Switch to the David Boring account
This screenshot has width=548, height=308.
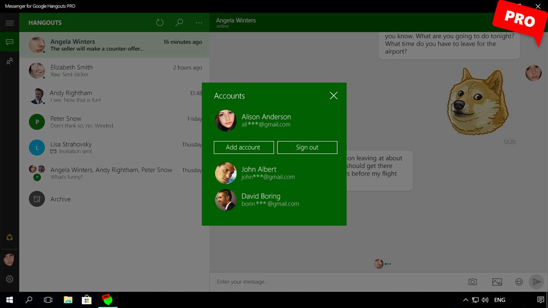[x=274, y=200]
